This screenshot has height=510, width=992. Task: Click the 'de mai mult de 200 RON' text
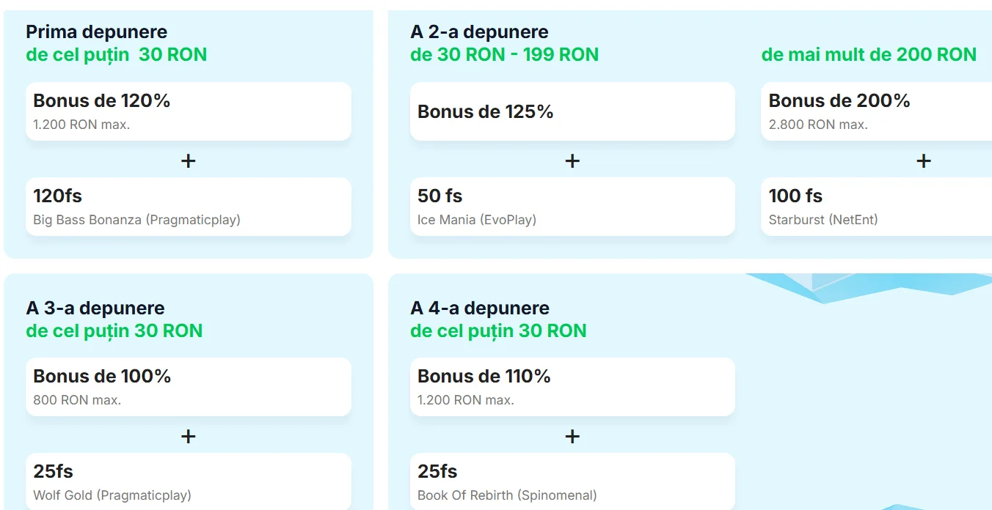[x=869, y=54]
